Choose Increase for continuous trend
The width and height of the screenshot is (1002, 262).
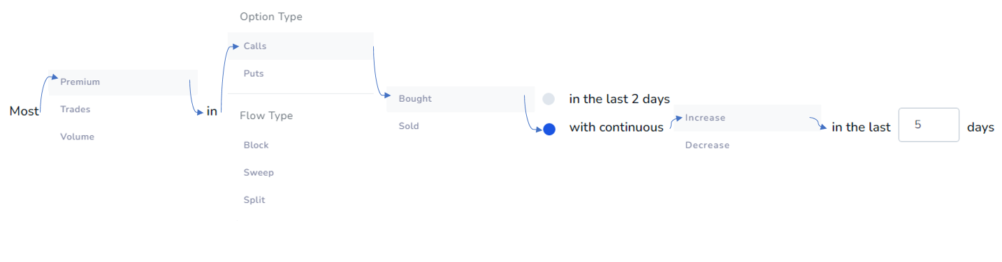[x=747, y=118]
